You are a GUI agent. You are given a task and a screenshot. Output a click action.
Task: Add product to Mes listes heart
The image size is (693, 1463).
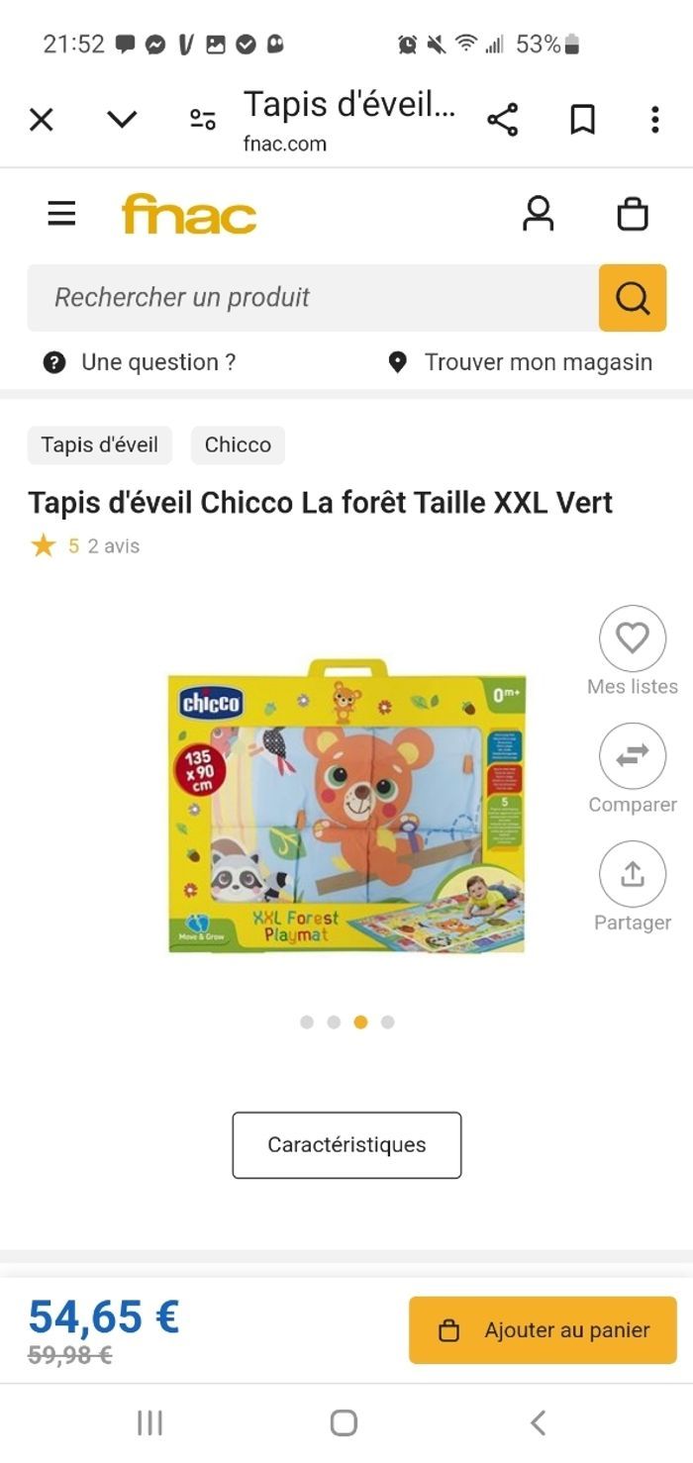pyautogui.click(x=633, y=638)
